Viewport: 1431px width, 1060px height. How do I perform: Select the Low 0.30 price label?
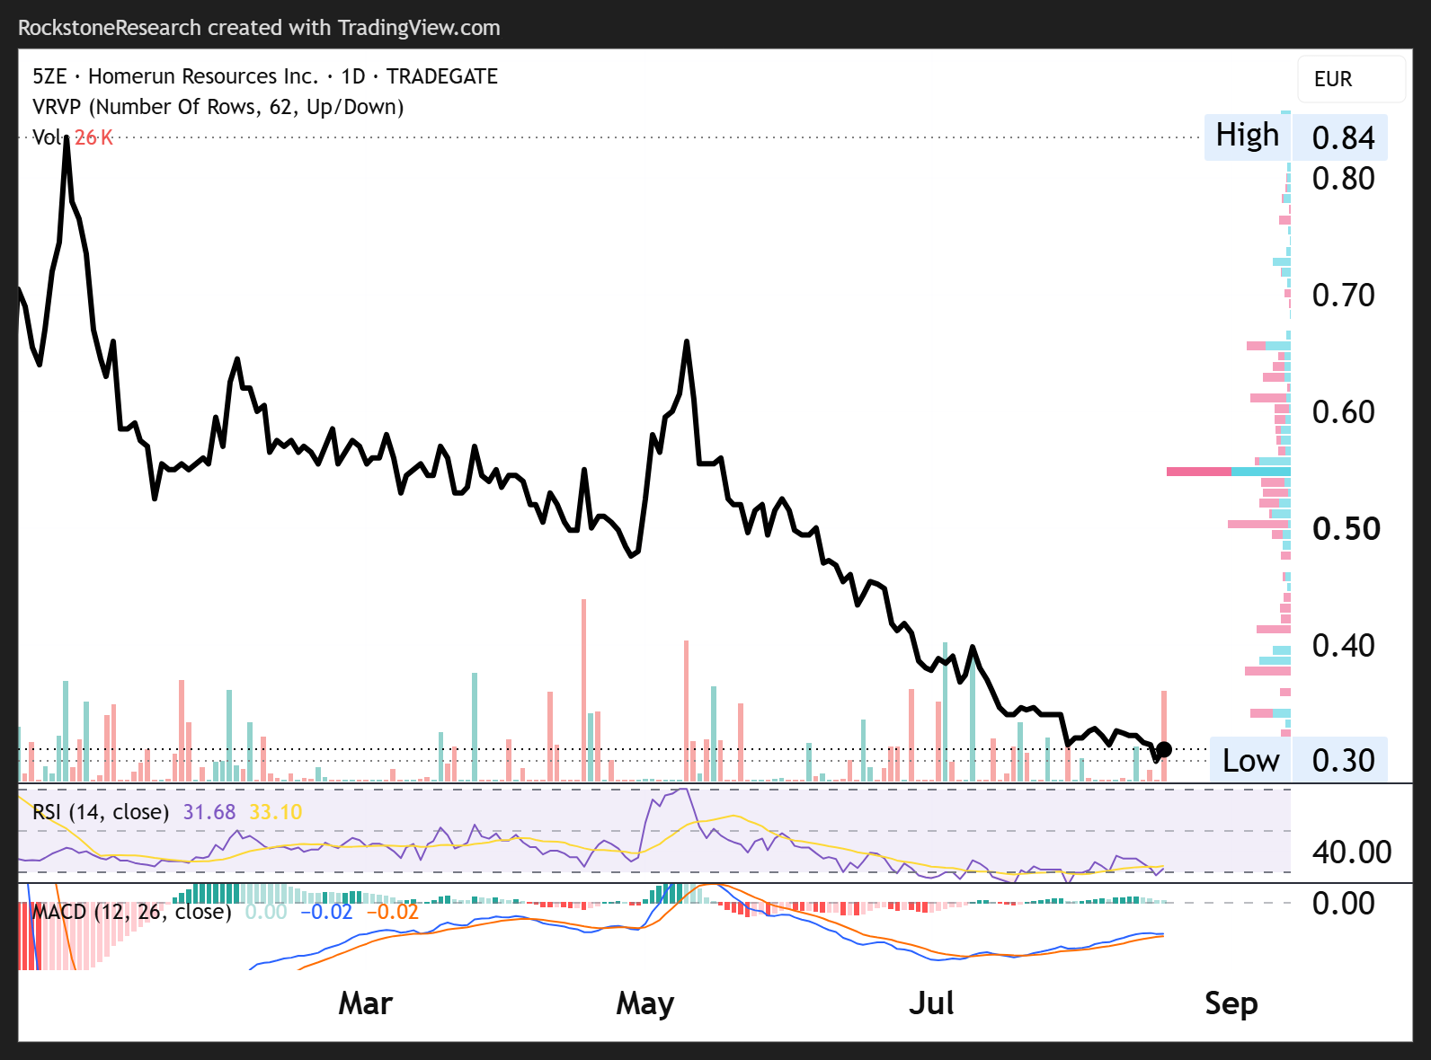click(1298, 760)
